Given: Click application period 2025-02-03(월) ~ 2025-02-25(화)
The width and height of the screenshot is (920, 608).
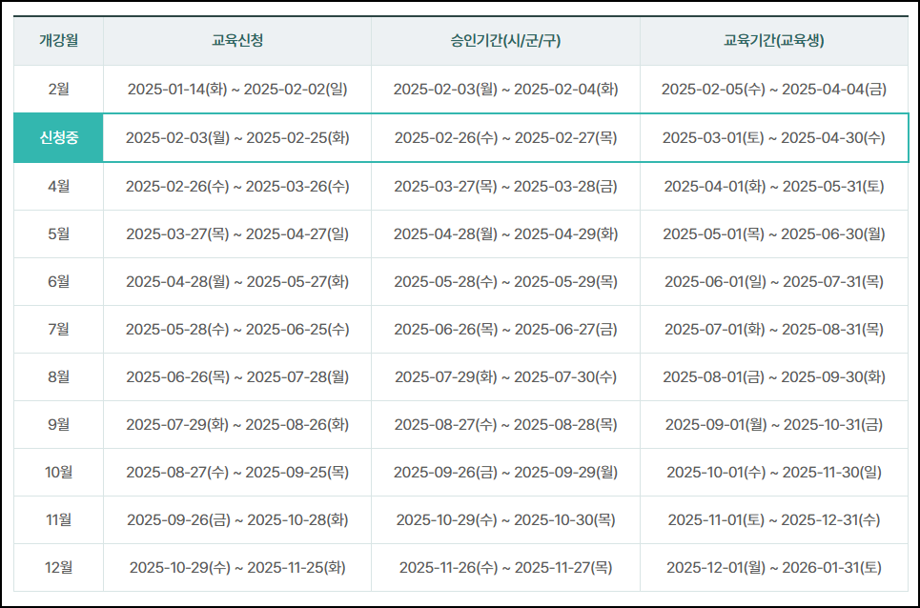Looking at the screenshot, I should point(237,138).
